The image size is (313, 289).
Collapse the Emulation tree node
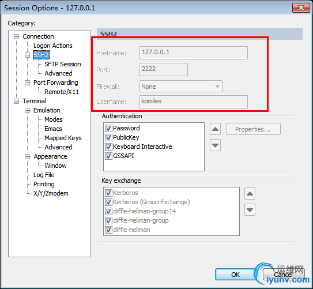click(27, 110)
